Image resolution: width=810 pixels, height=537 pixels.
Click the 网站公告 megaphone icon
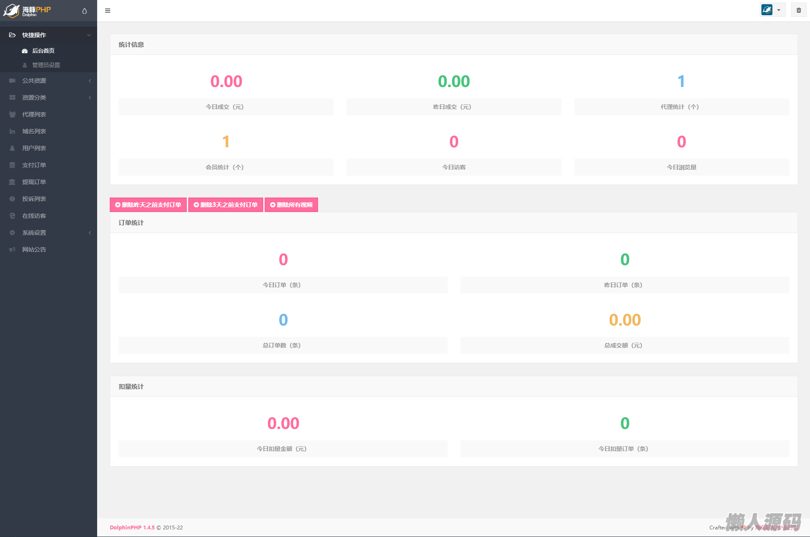coord(12,250)
